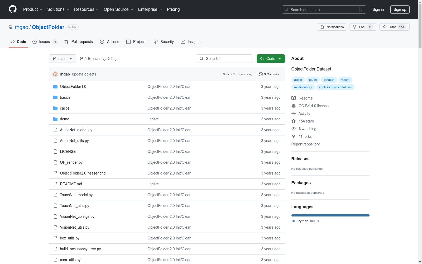Select the Code tab
422x264 pixels.
click(x=18, y=42)
